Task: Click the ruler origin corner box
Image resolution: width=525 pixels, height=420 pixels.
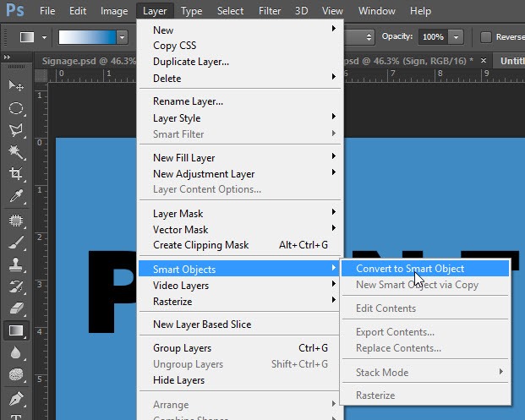Action: pyautogui.click(x=41, y=75)
